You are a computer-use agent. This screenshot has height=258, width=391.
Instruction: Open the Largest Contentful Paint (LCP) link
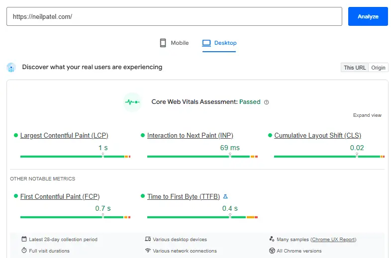[x=64, y=135]
